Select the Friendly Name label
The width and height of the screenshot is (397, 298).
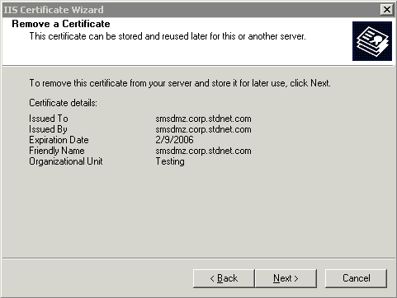point(57,151)
